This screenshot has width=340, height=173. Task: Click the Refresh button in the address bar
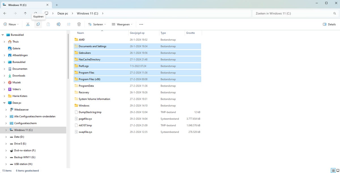[x=35, y=13]
